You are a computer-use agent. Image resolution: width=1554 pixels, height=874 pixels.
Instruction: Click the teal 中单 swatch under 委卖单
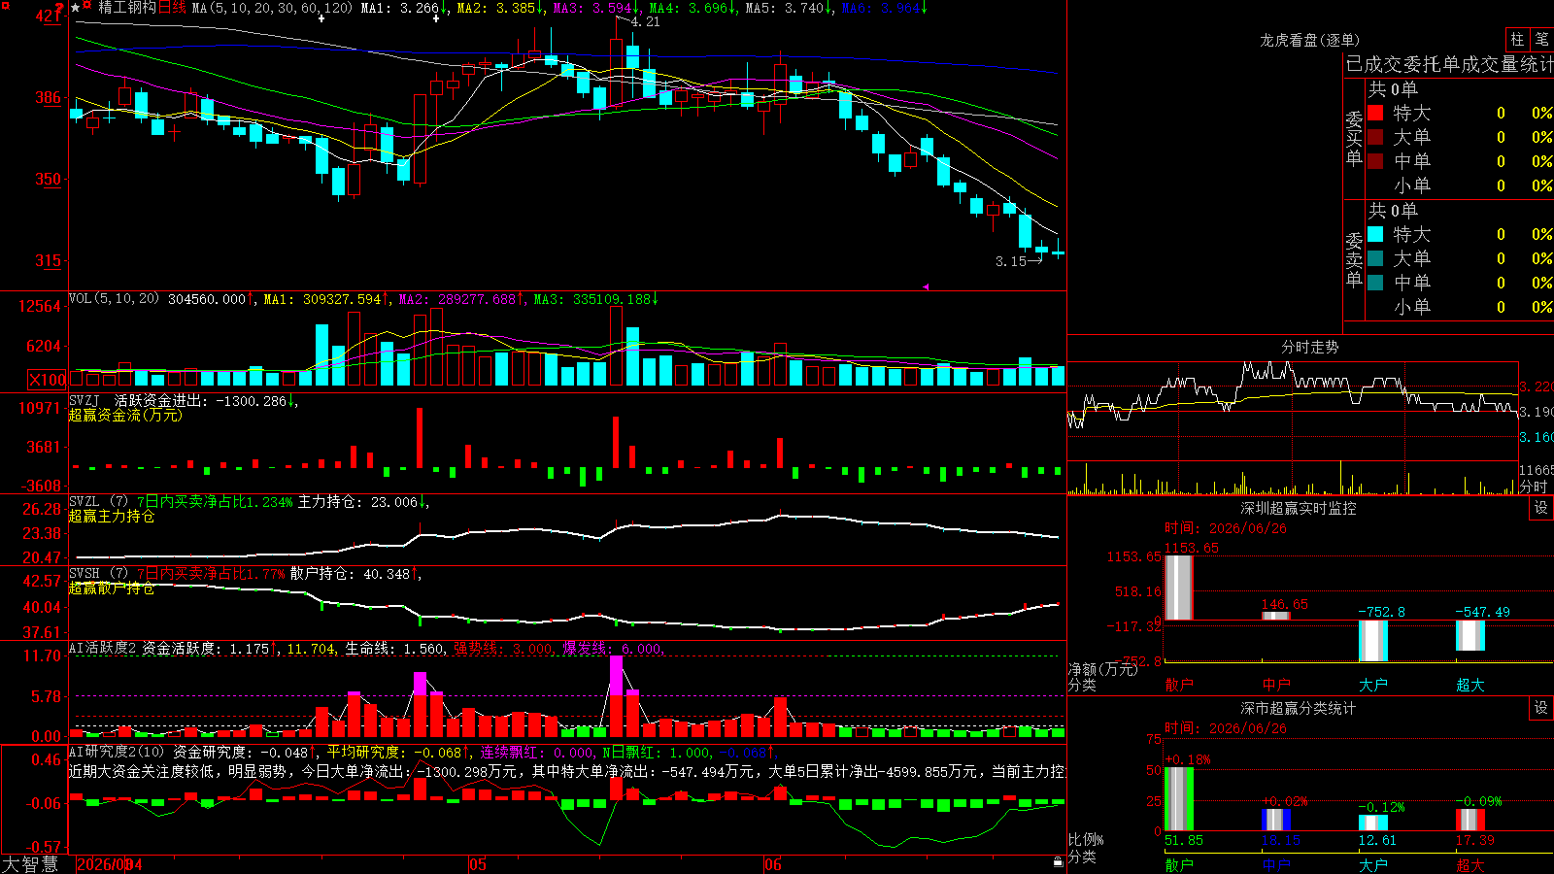pyautogui.click(x=1375, y=283)
